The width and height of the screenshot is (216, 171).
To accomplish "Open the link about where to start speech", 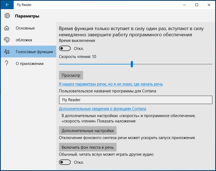I will click(x=111, y=84).
